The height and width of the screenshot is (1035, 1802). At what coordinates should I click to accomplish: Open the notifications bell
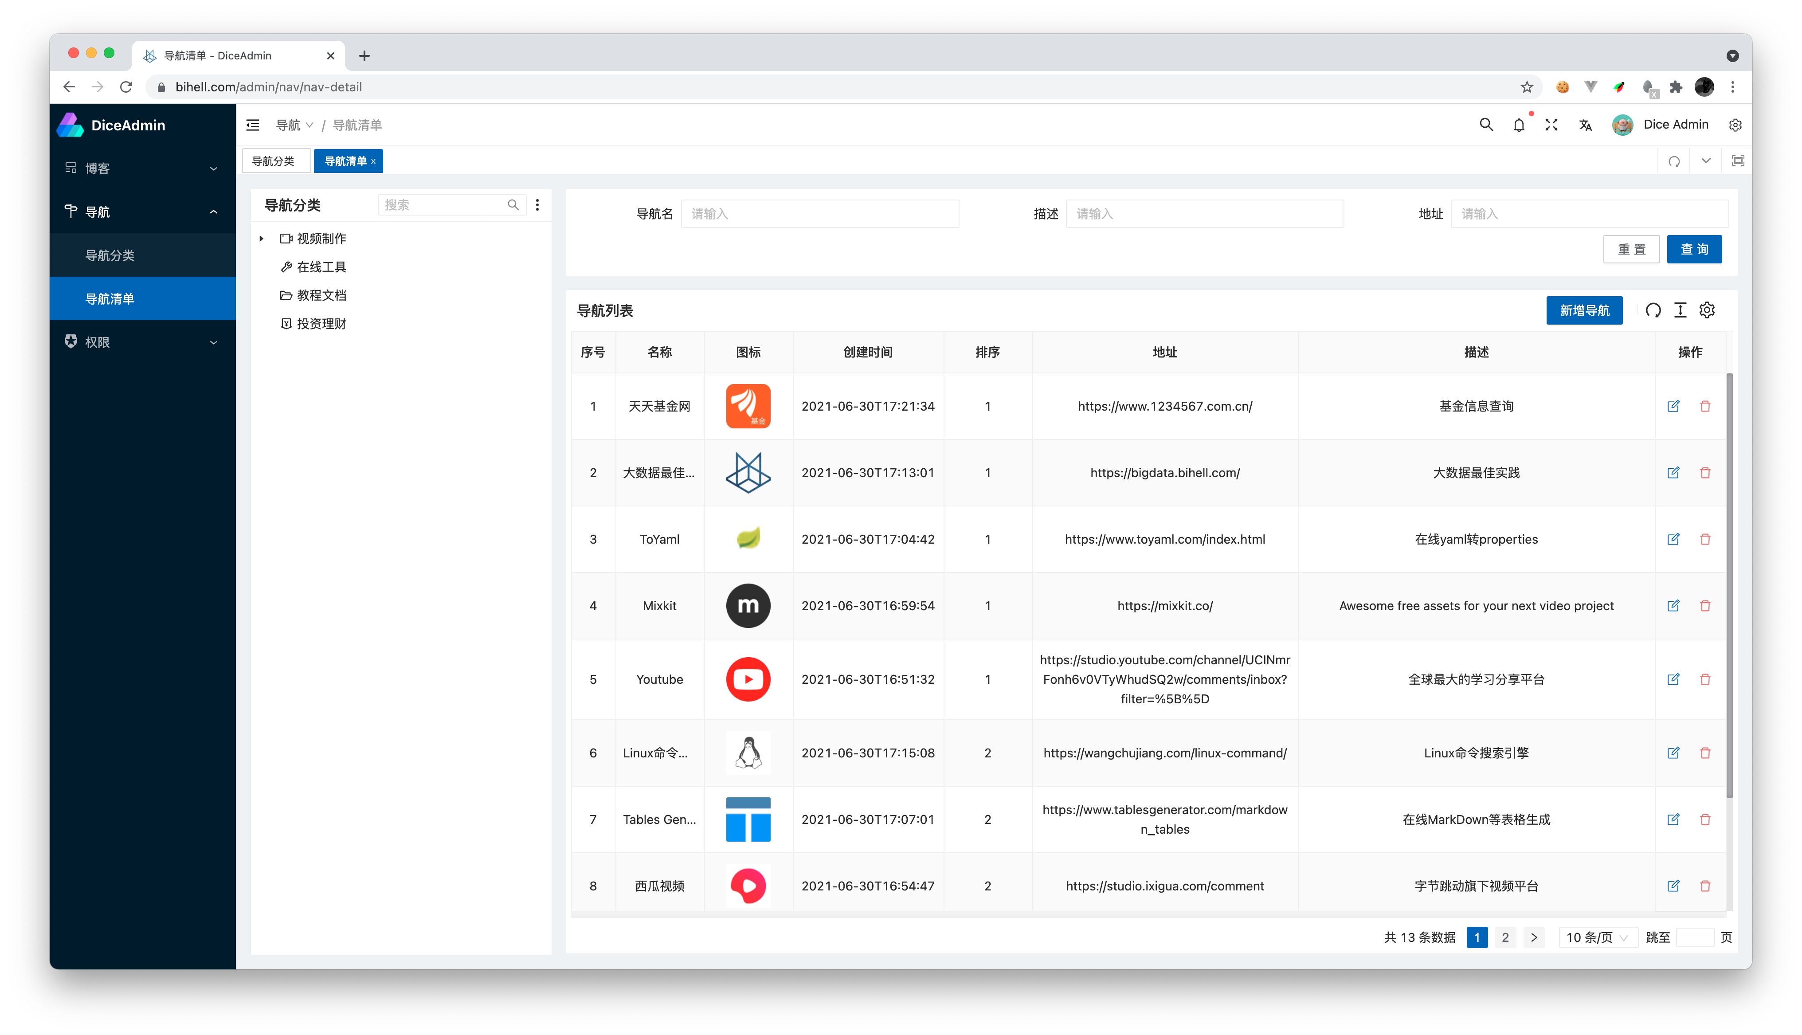coord(1519,125)
